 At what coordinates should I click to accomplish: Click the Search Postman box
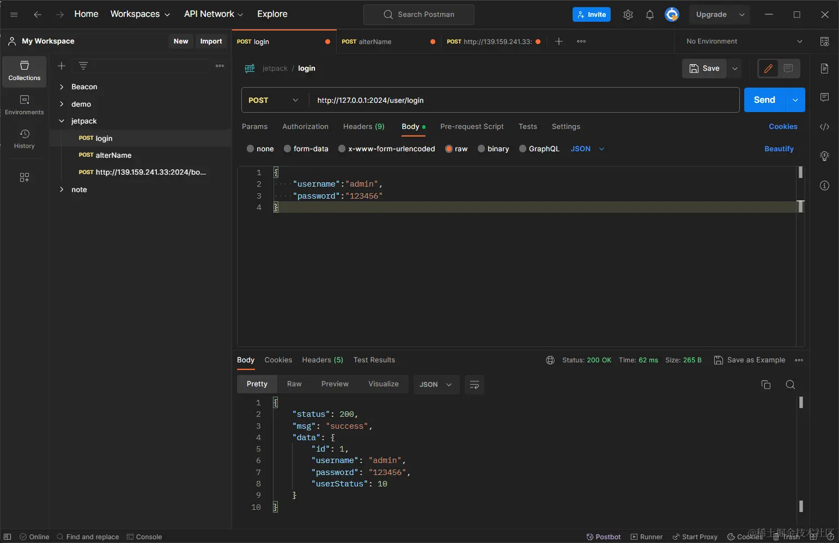(419, 15)
